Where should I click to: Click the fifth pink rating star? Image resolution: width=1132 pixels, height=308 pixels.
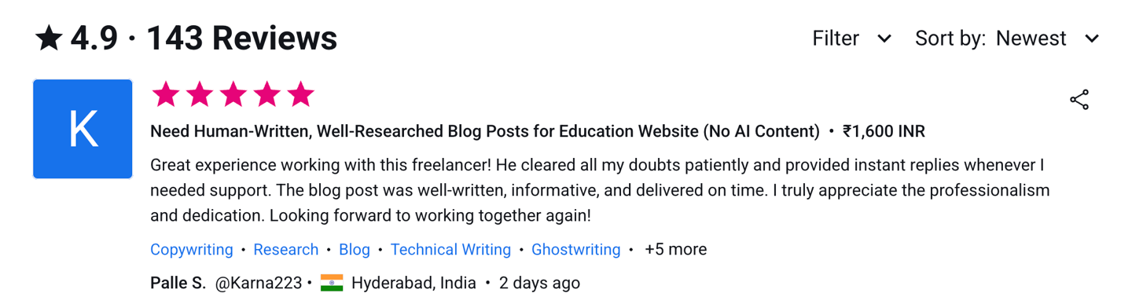[300, 94]
